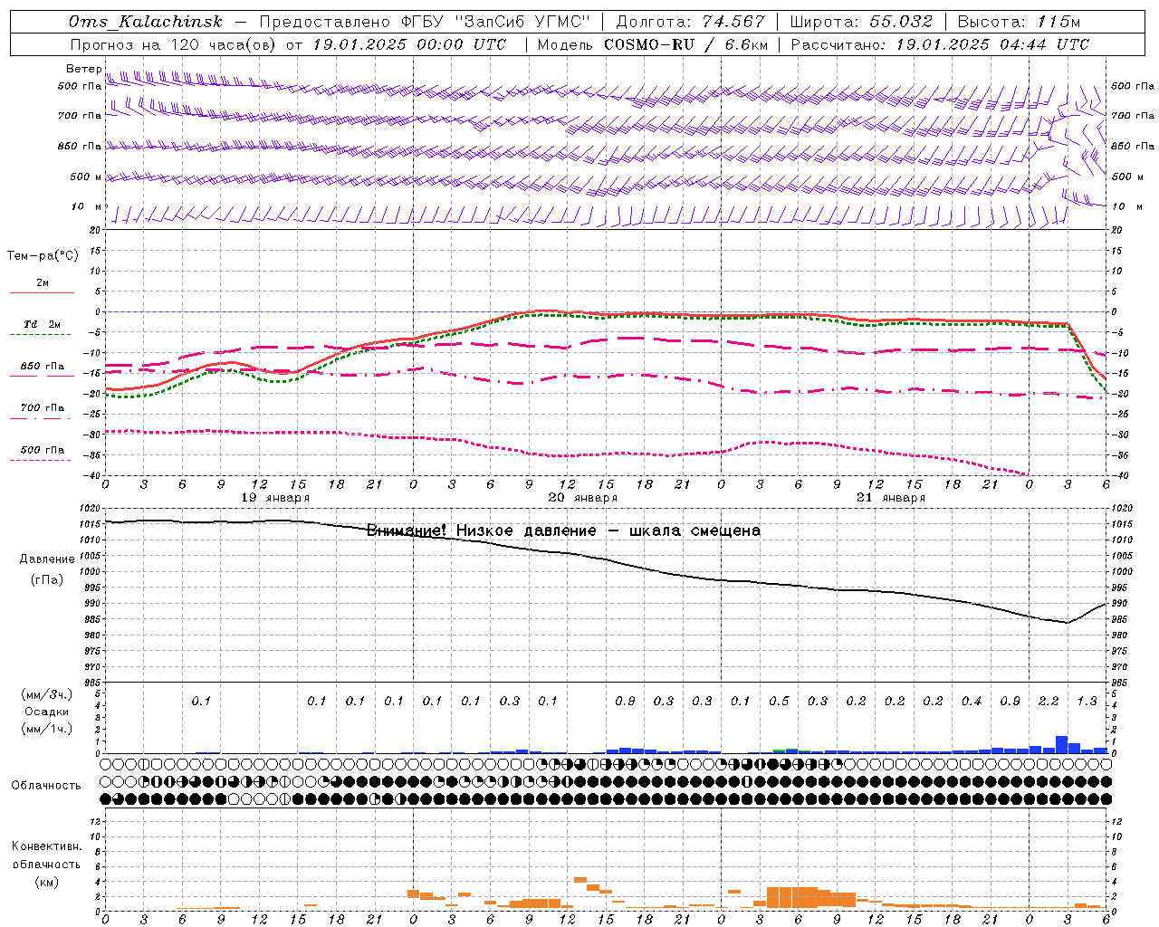Viewport: 1159px width, 927px height.
Task: Click the date label 21 января
Action: pos(891,498)
